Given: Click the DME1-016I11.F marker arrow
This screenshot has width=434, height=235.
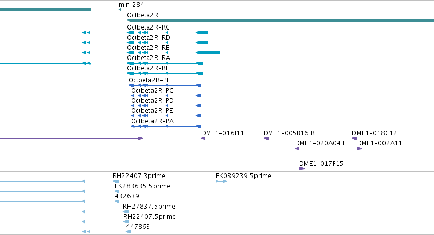Looking at the screenshot, I should 203,138.
